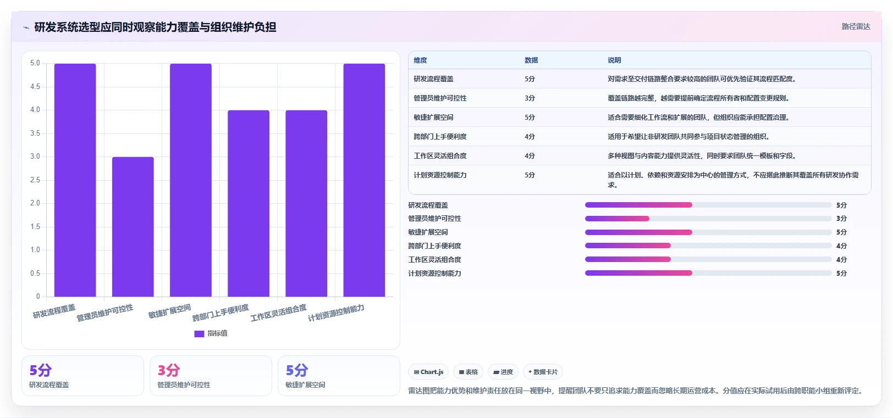Open the 5分 敏捷扩展空间 data card

[x=339, y=376]
